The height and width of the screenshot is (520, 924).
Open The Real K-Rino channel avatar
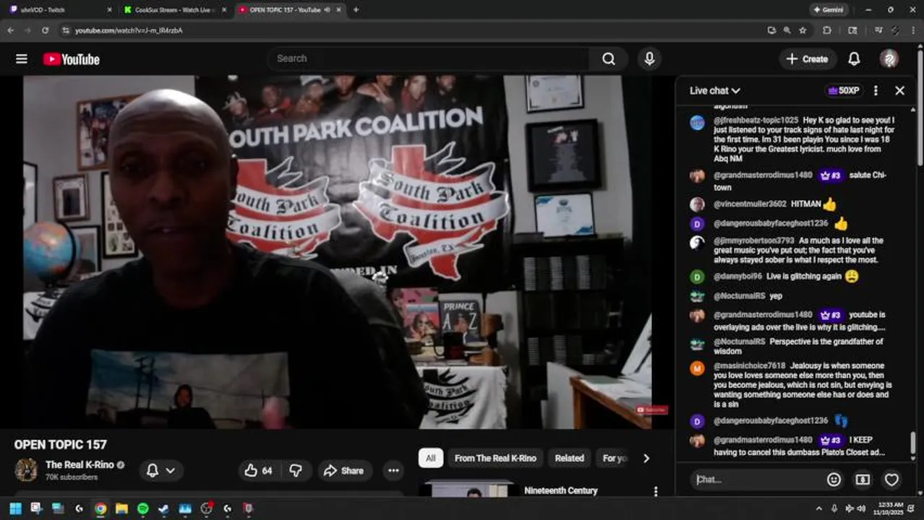[26, 469]
